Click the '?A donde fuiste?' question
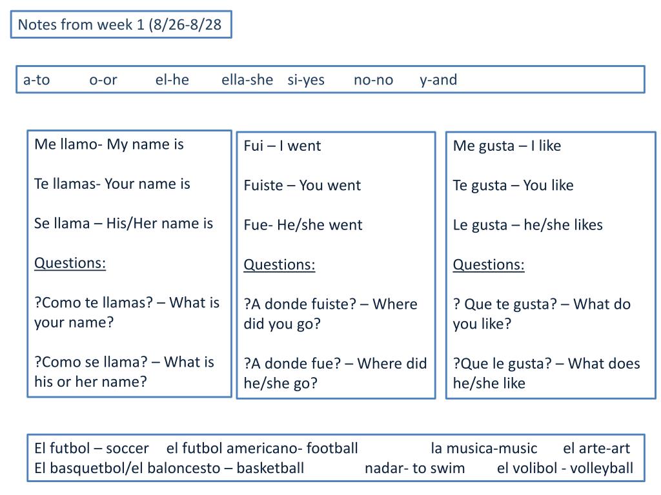 (300, 304)
